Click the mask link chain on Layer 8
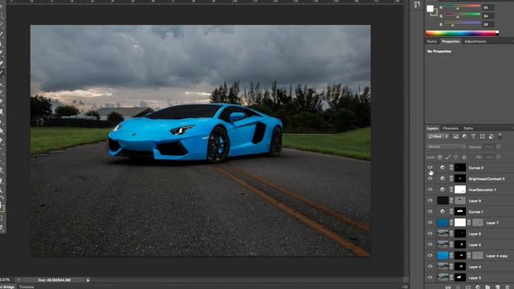This screenshot has width=514, height=289. pyautogui.click(x=451, y=201)
